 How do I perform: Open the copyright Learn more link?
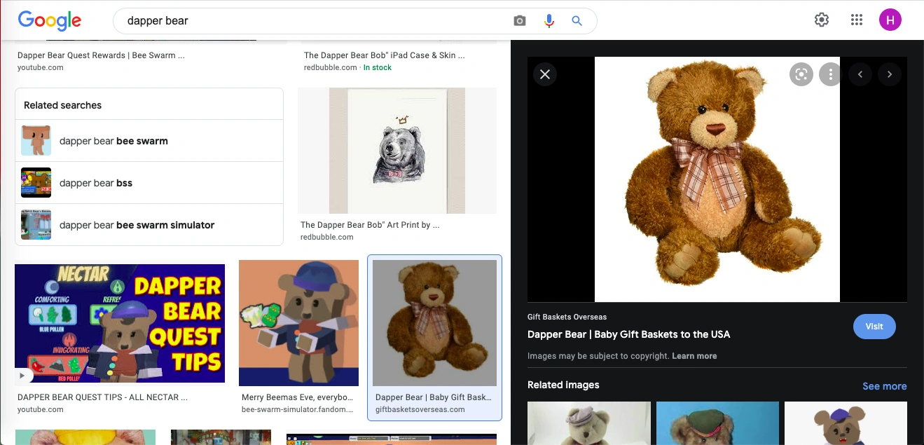tap(694, 356)
